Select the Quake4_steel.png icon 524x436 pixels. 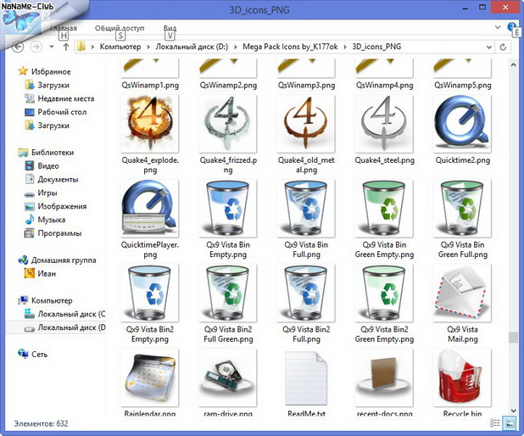383,124
